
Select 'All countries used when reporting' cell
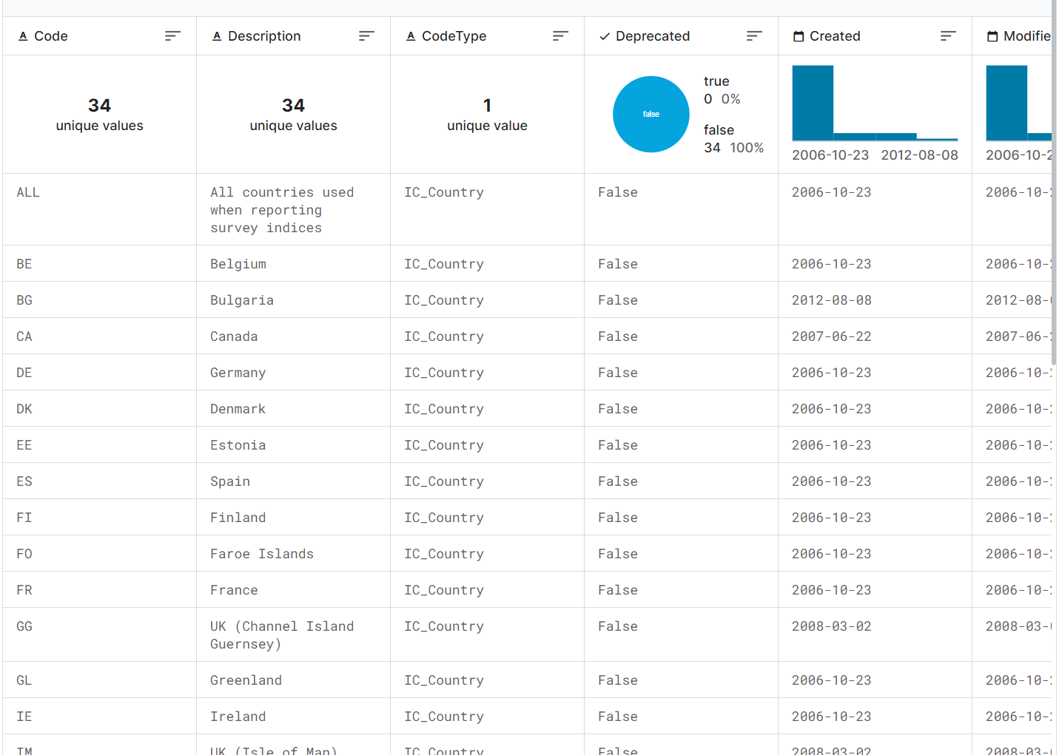click(294, 209)
